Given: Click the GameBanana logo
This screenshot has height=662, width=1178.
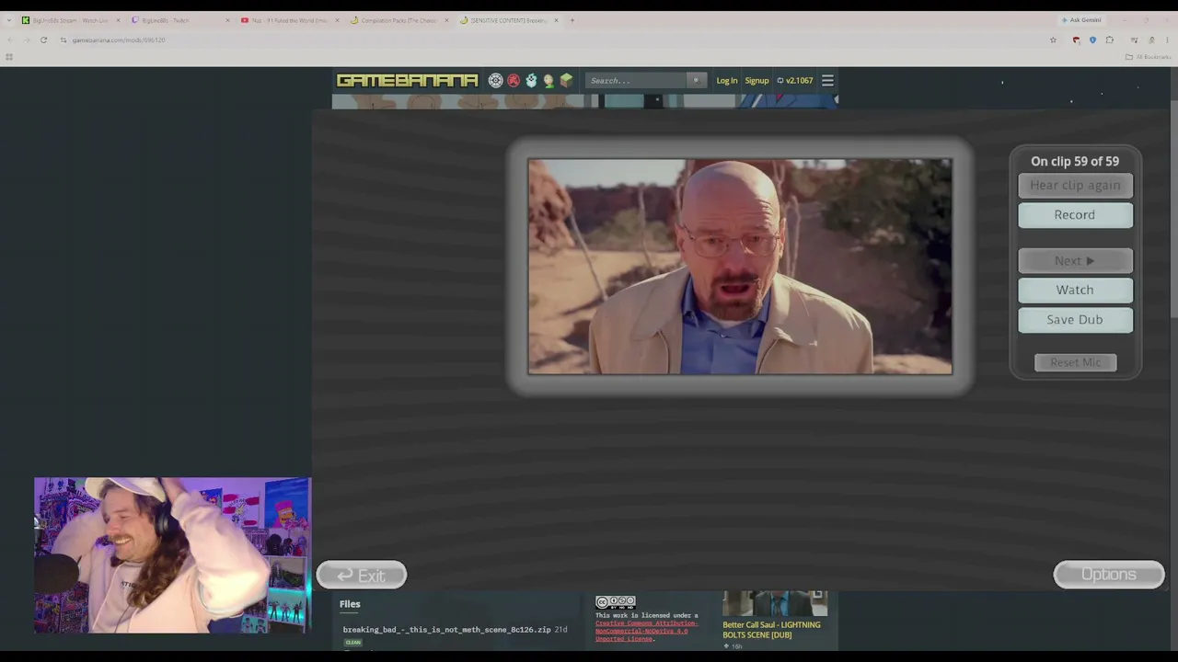Looking at the screenshot, I should 407,81.
